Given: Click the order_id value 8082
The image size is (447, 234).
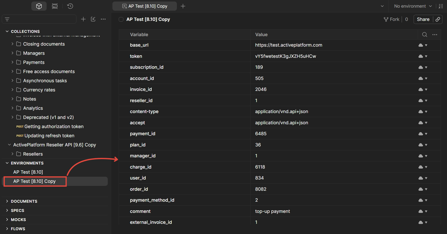Looking at the screenshot, I should pyautogui.click(x=261, y=189).
